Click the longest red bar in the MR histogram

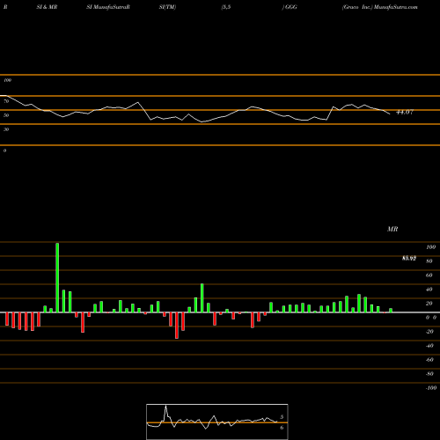click(177, 326)
